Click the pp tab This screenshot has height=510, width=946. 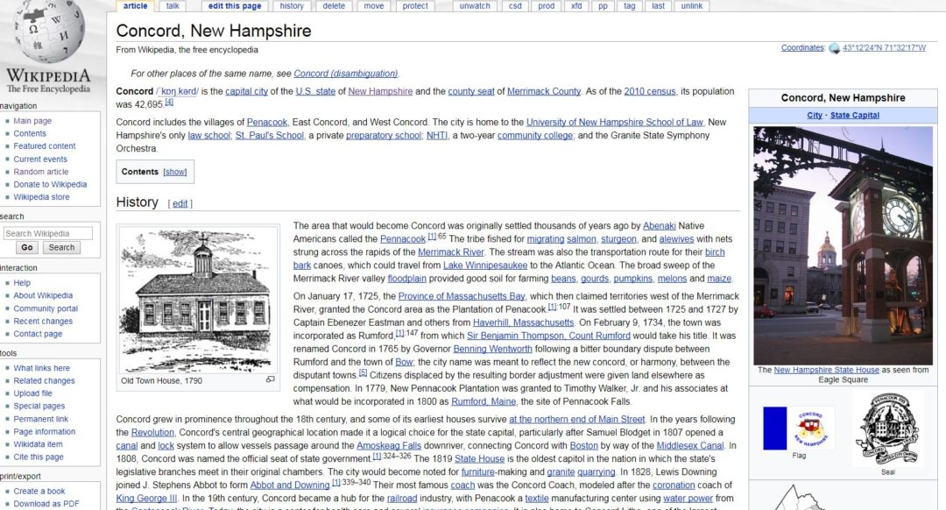coord(603,6)
